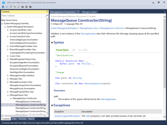Toggle the Contents panel pin icon
167x125 pixels.
[47, 11]
